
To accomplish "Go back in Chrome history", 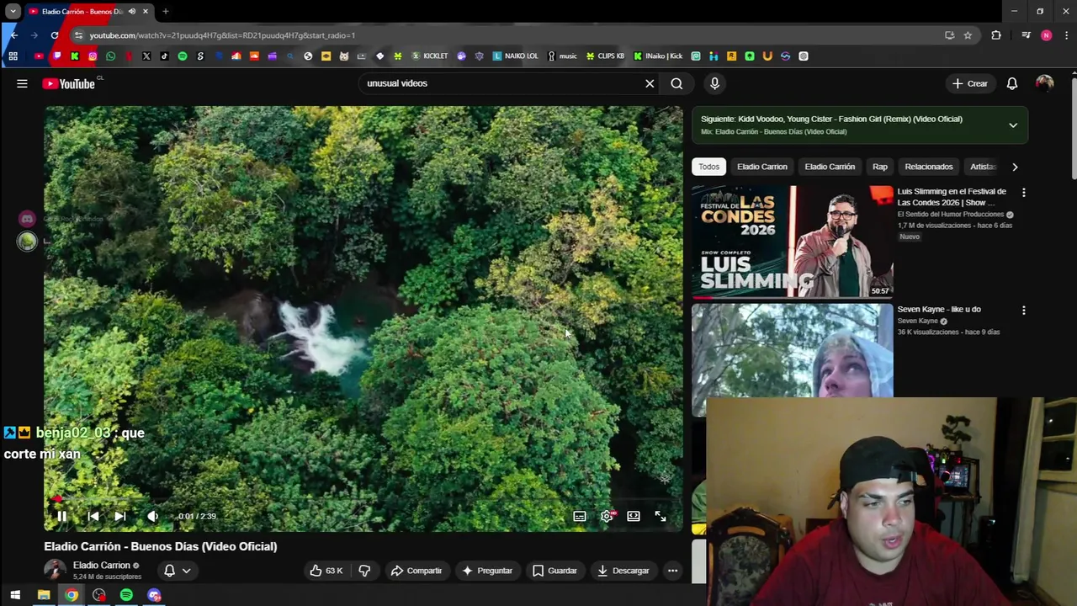I will (x=13, y=35).
